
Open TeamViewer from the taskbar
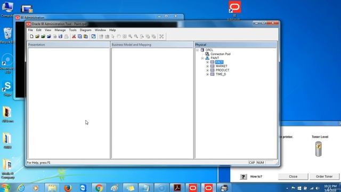click(83, 188)
